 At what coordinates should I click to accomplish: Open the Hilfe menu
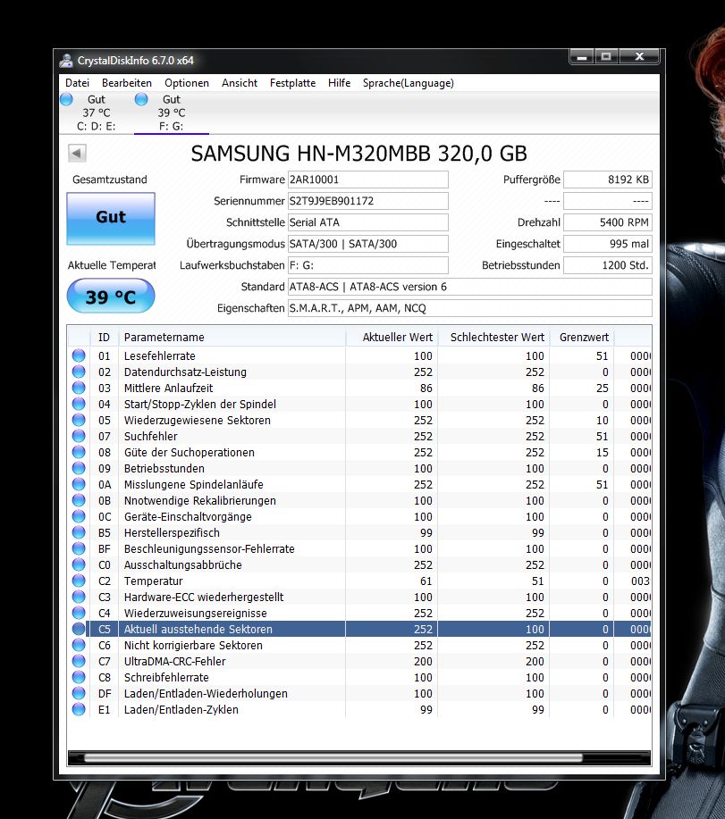pyautogui.click(x=339, y=83)
